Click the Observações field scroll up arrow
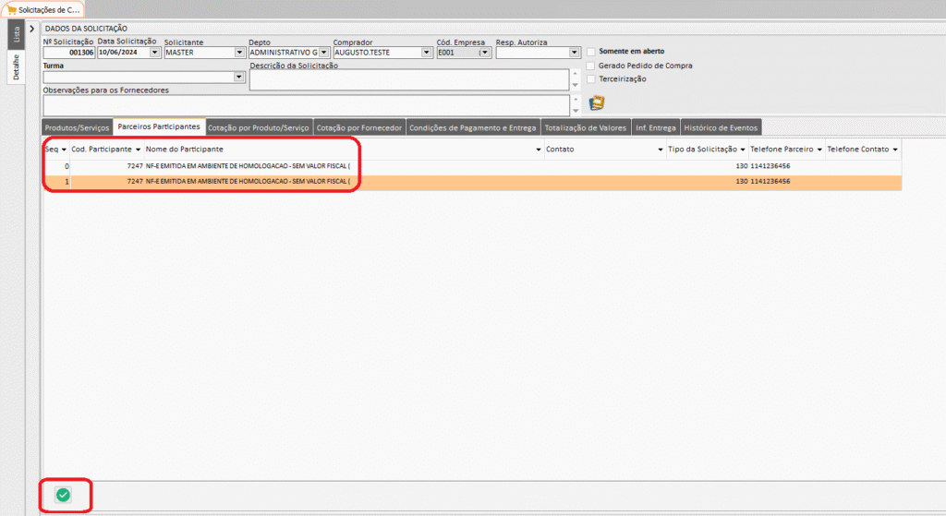This screenshot has height=516, width=946. [575, 100]
